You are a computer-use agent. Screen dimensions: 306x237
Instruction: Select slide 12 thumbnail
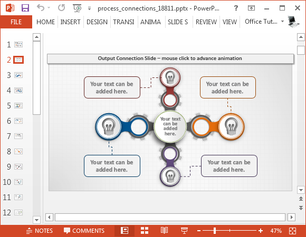pos(18,212)
